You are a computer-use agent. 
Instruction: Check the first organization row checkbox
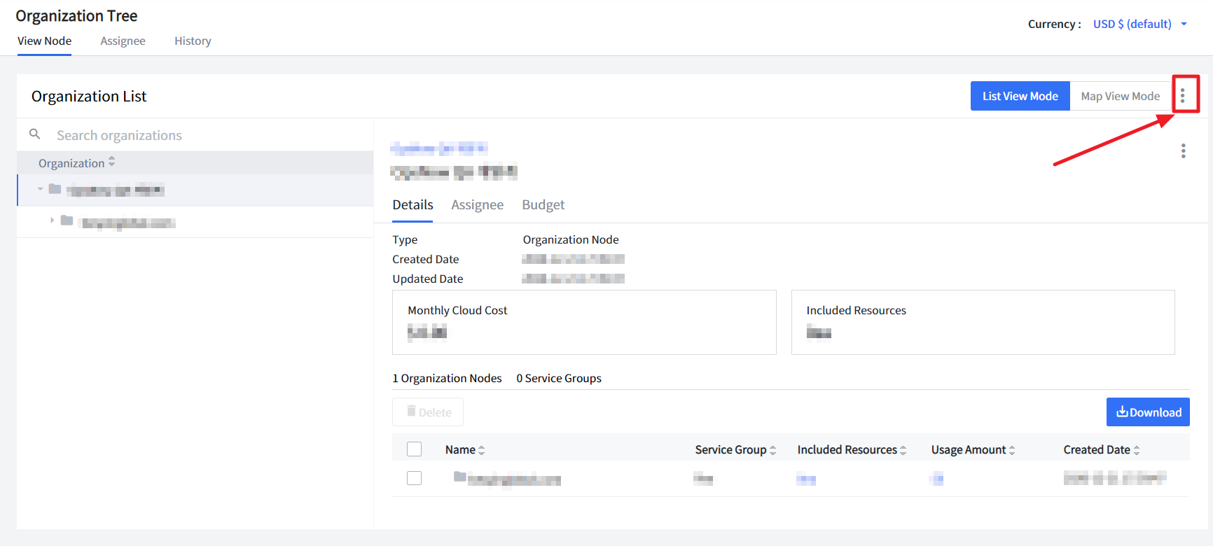415,478
